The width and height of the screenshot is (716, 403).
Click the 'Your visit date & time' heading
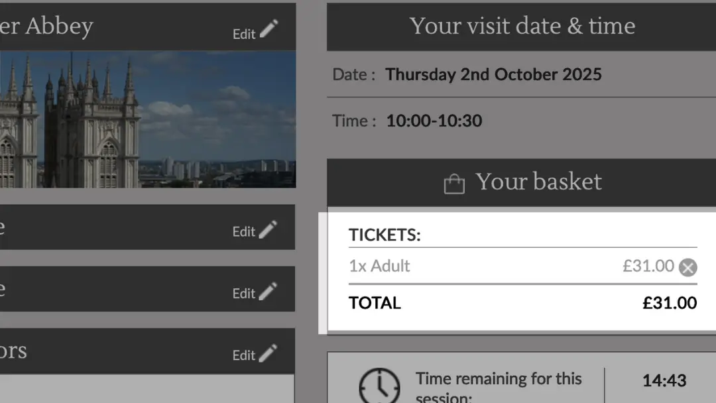click(x=522, y=26)
